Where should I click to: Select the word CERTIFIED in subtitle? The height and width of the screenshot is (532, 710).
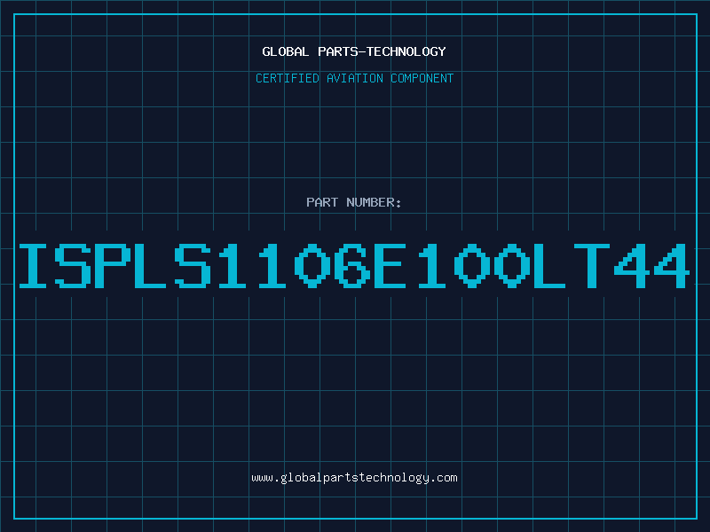[x=288, y=78]
